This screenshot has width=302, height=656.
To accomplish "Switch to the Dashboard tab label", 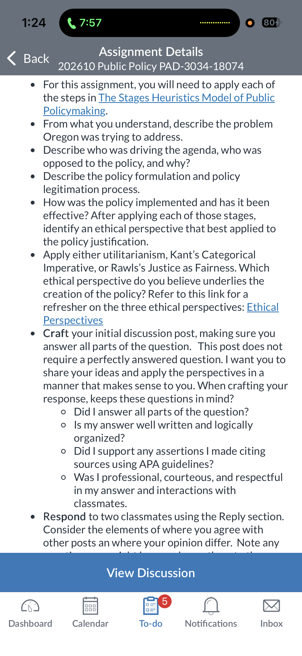I will point(30,624).
